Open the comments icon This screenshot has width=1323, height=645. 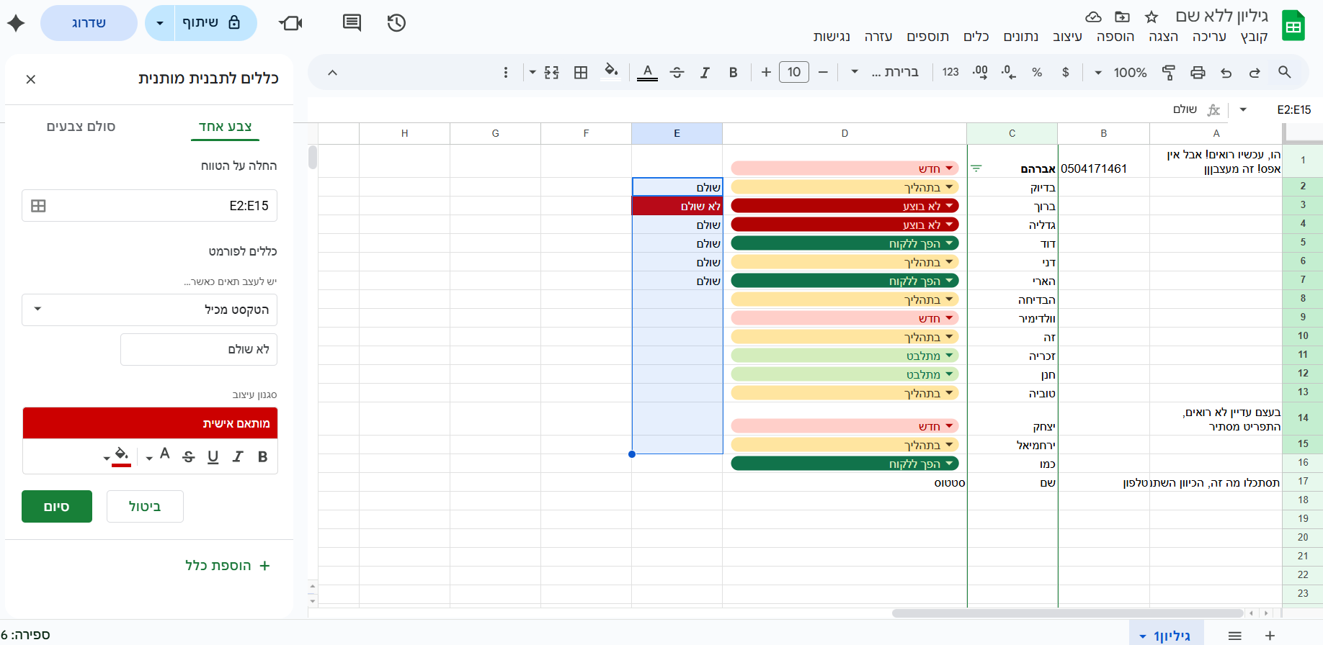[352, 23]
